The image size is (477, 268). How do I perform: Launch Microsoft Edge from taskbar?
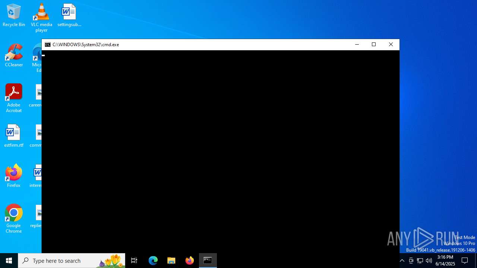pyautogui.click(x=153, y=261)
